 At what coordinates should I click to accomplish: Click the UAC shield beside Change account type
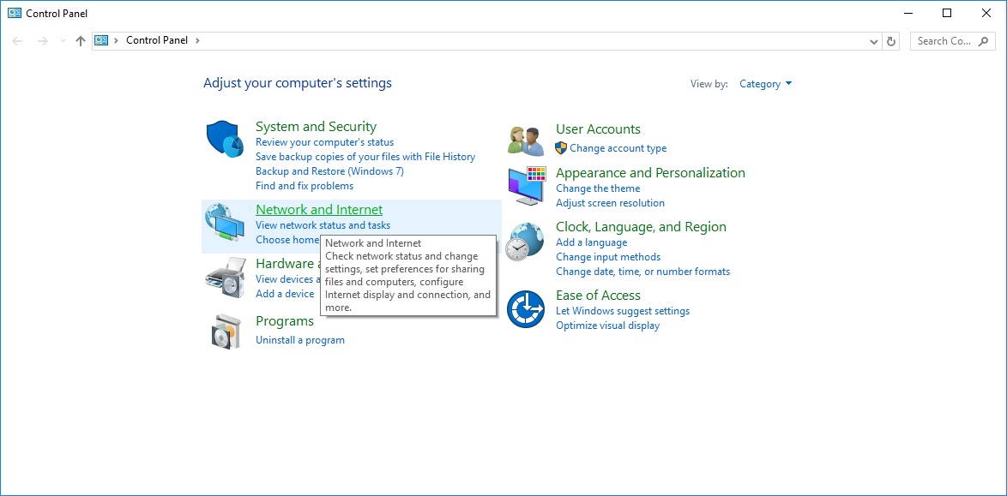561,148
